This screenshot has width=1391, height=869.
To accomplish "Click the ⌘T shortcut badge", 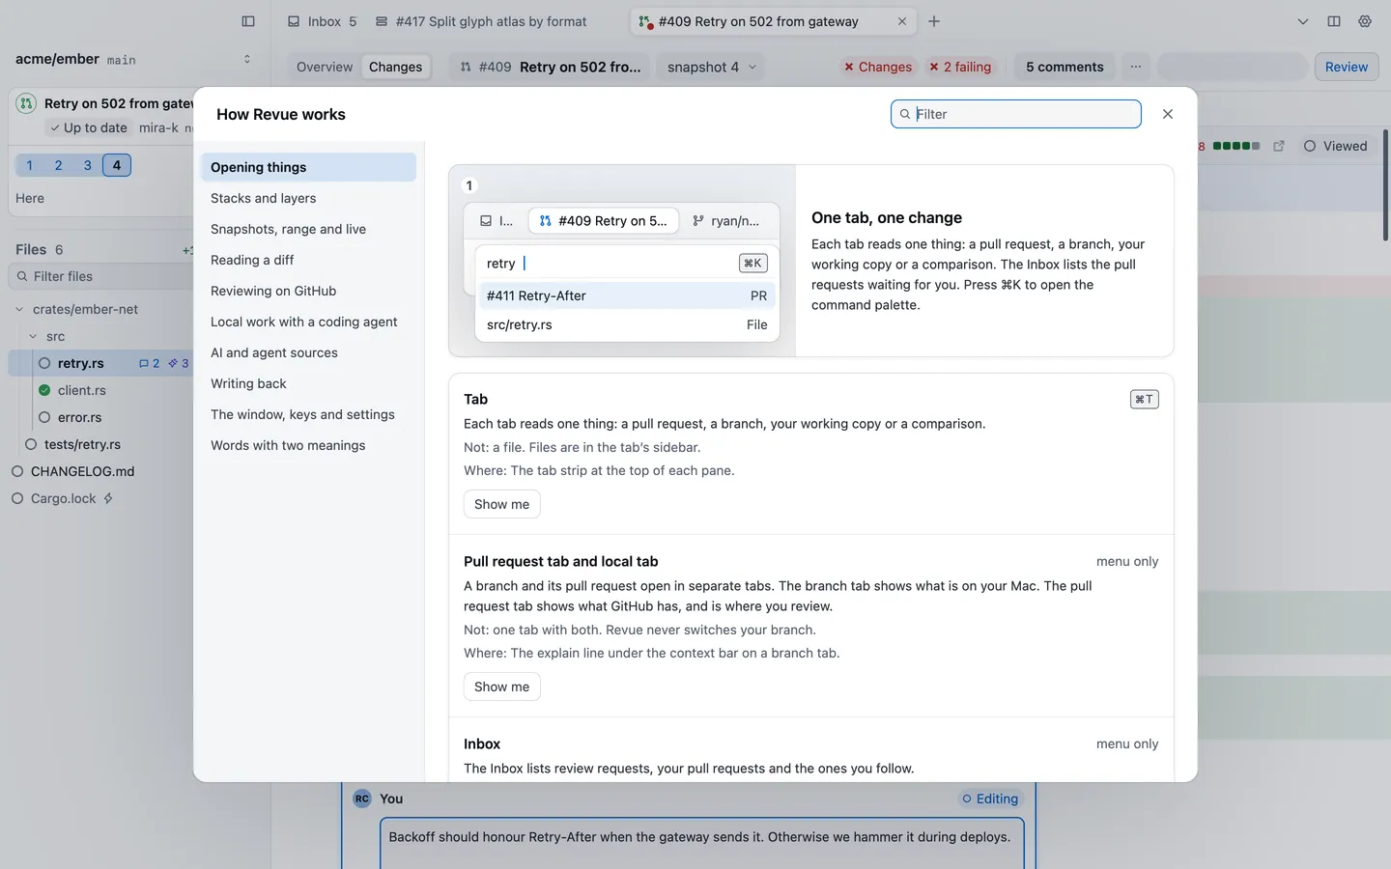I will (1145, 400).
